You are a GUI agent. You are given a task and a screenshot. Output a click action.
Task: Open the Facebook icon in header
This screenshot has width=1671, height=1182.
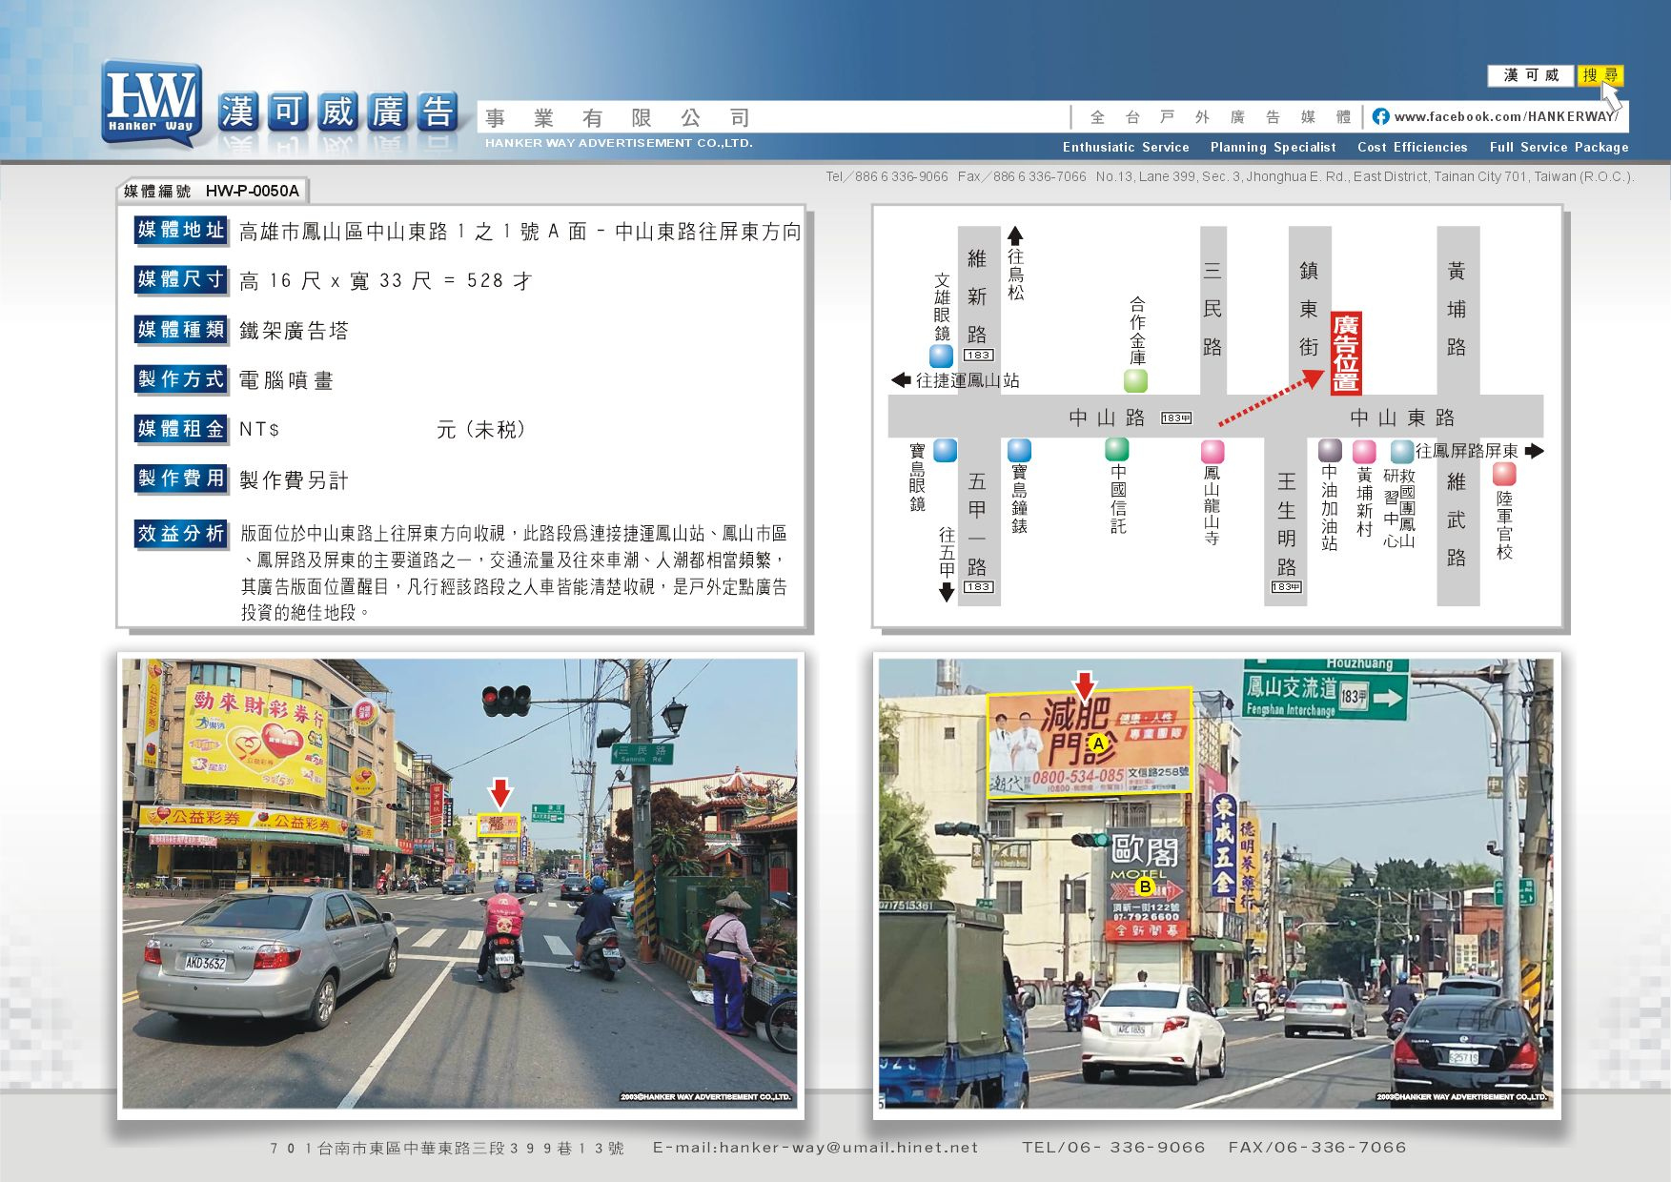(1379, 116)
